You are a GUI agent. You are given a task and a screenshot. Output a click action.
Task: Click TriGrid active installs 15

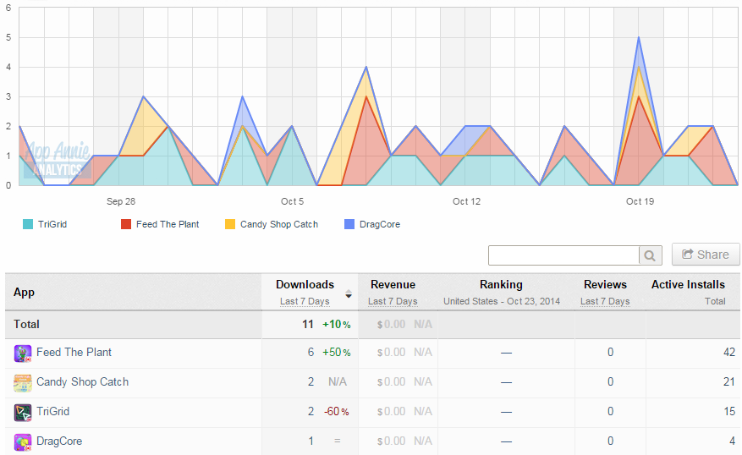[x=729, y=412]
